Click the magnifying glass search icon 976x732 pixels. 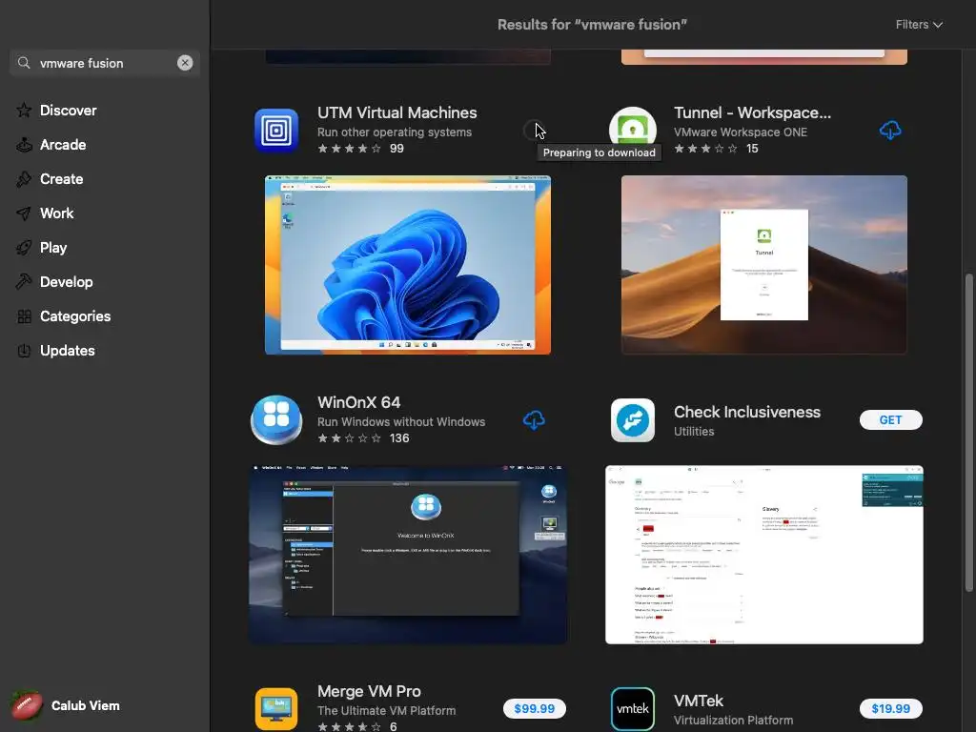point(24,63)
